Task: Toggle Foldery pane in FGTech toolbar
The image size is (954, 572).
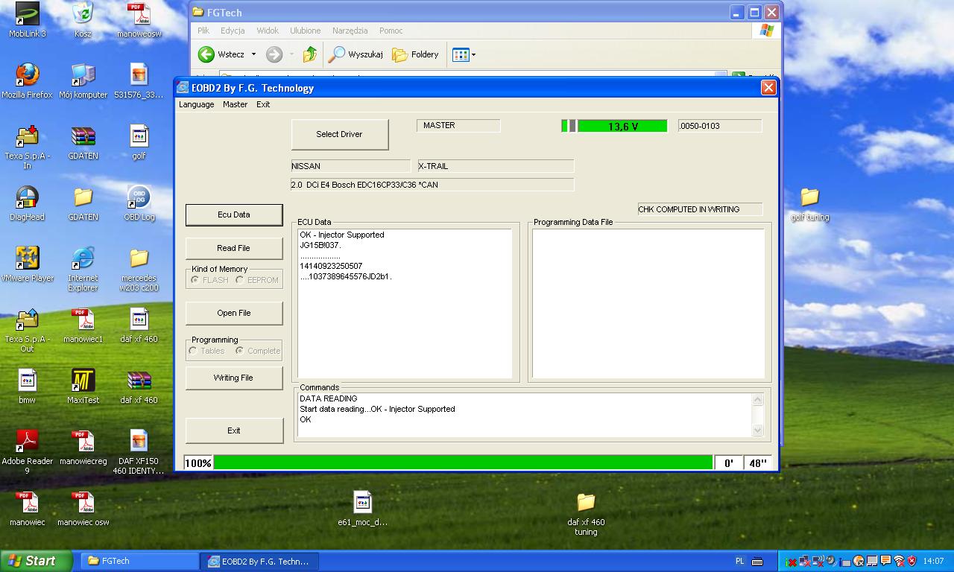Action: click(416, 54)
